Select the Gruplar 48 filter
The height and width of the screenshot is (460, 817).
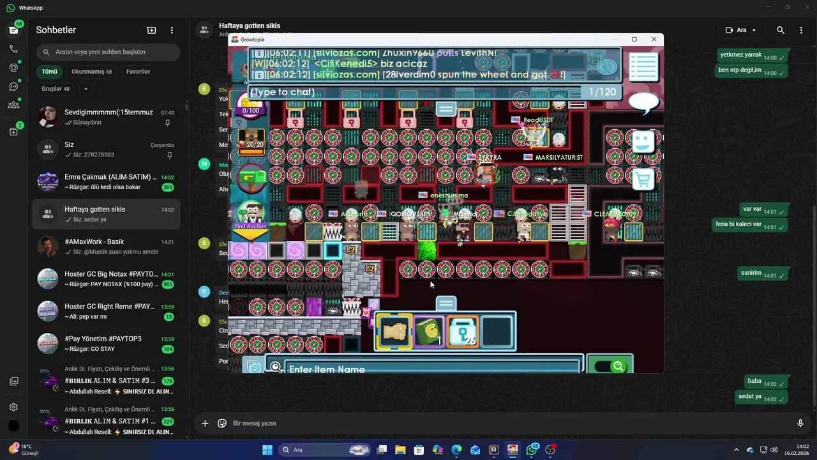56,89
